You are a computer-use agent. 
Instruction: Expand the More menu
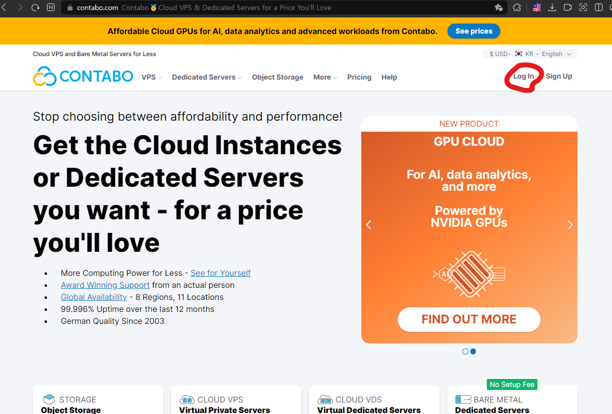tap(325, 77)
